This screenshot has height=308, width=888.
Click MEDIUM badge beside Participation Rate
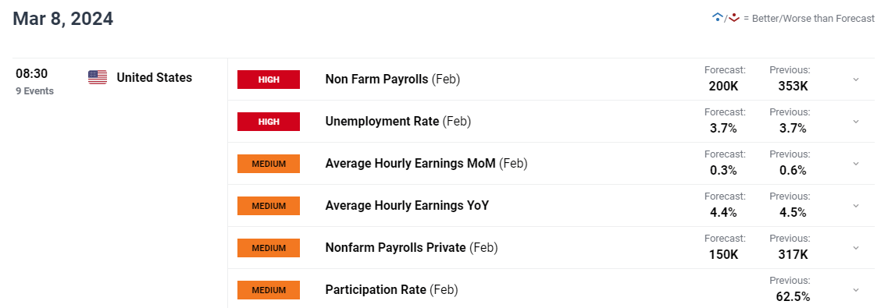tap(269, 289)
